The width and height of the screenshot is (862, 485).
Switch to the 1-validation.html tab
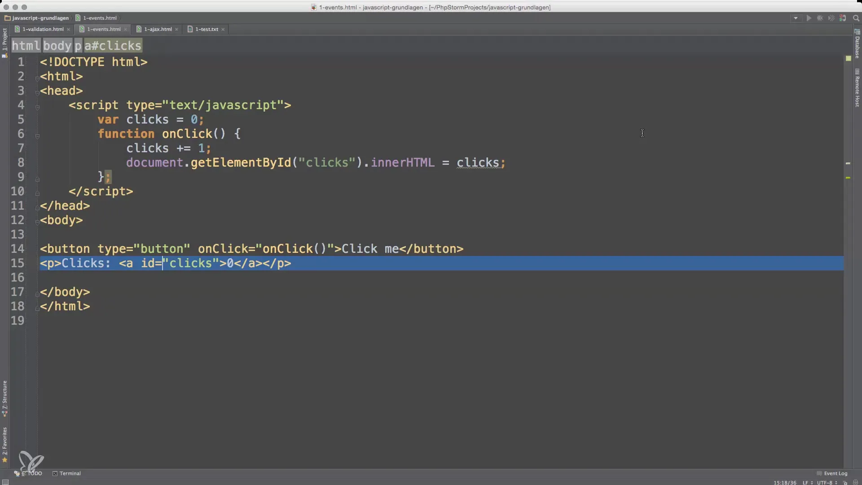click(43, 29)
